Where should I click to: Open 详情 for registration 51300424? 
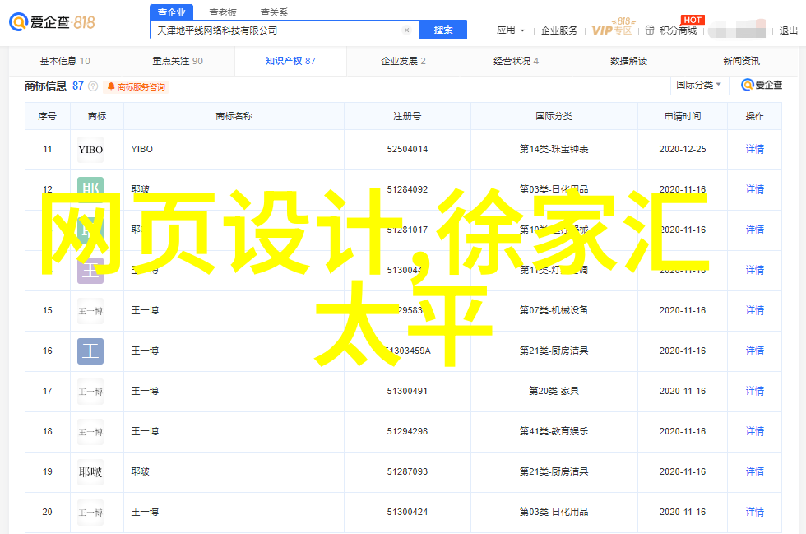755,512
